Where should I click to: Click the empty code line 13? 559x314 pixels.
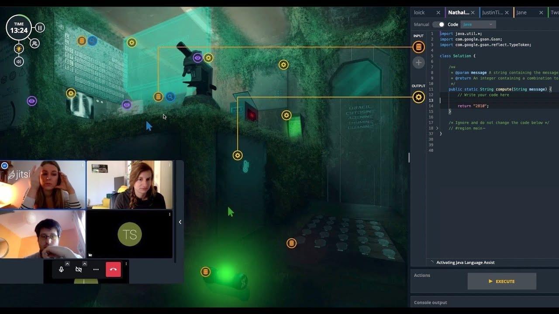click(499, 100)
